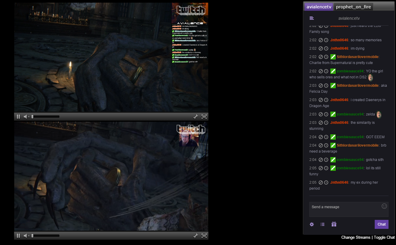
Task: Click Toggle Chat link
Action: click(384, 237)
